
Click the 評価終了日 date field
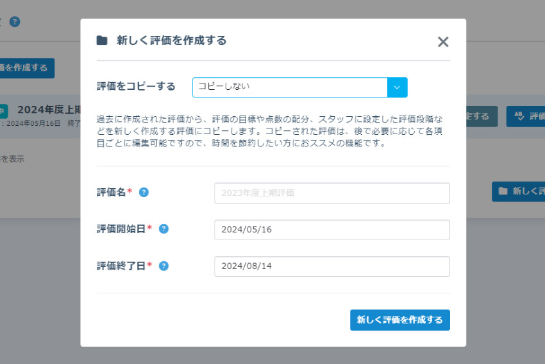(332, 266)
